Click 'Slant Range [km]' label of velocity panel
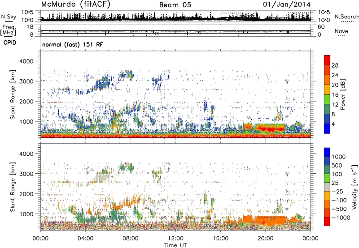Image resolution: width=359 pixels, height=248 pixels. 13,187
